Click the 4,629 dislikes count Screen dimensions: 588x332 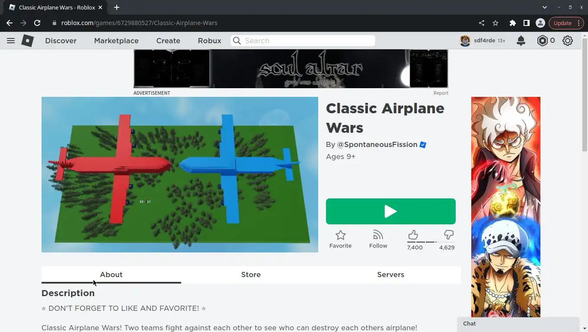[447, 248]
